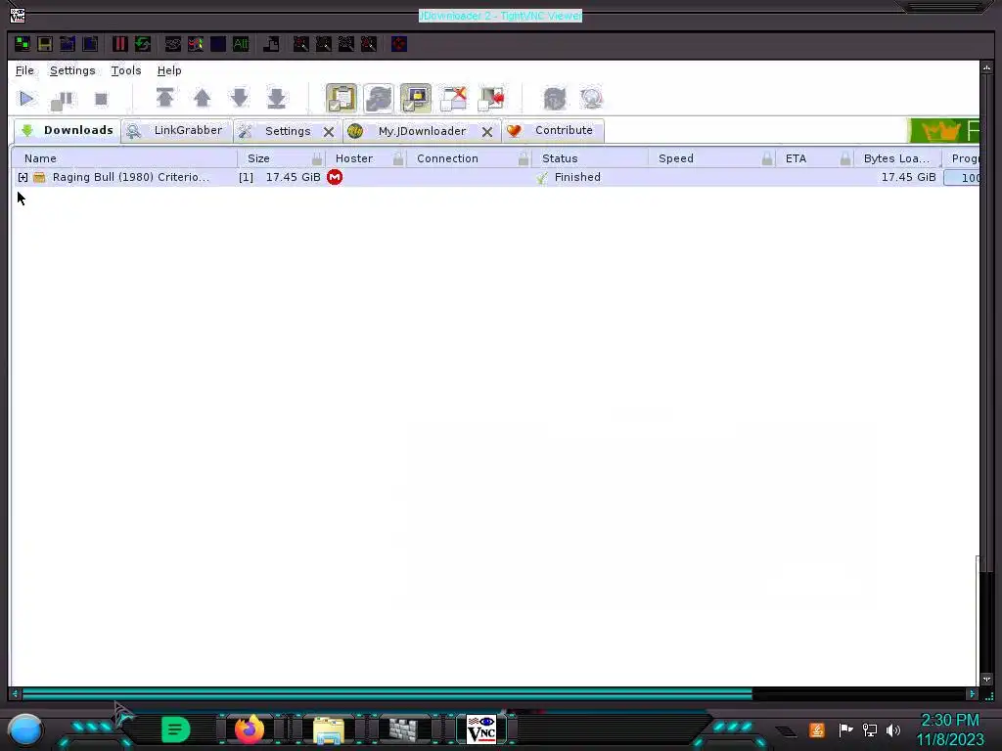The image size is (1002, 751).
Task: Toggle the Ctrl key VNC button
Action: pos(218,43)
